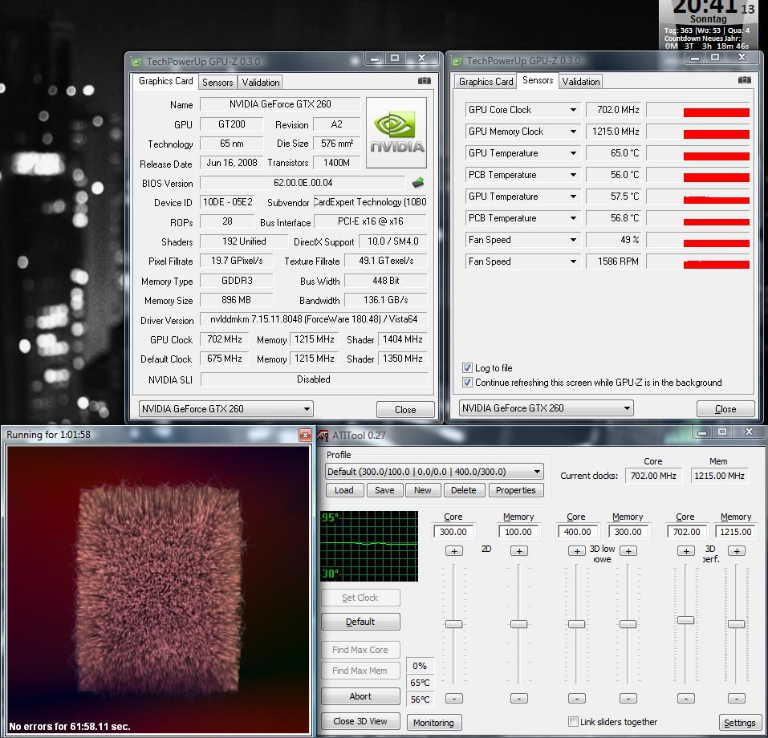768x738 pixels.
Task: Click Default clocks button in ATITool
Action: [x=360, y=622]
